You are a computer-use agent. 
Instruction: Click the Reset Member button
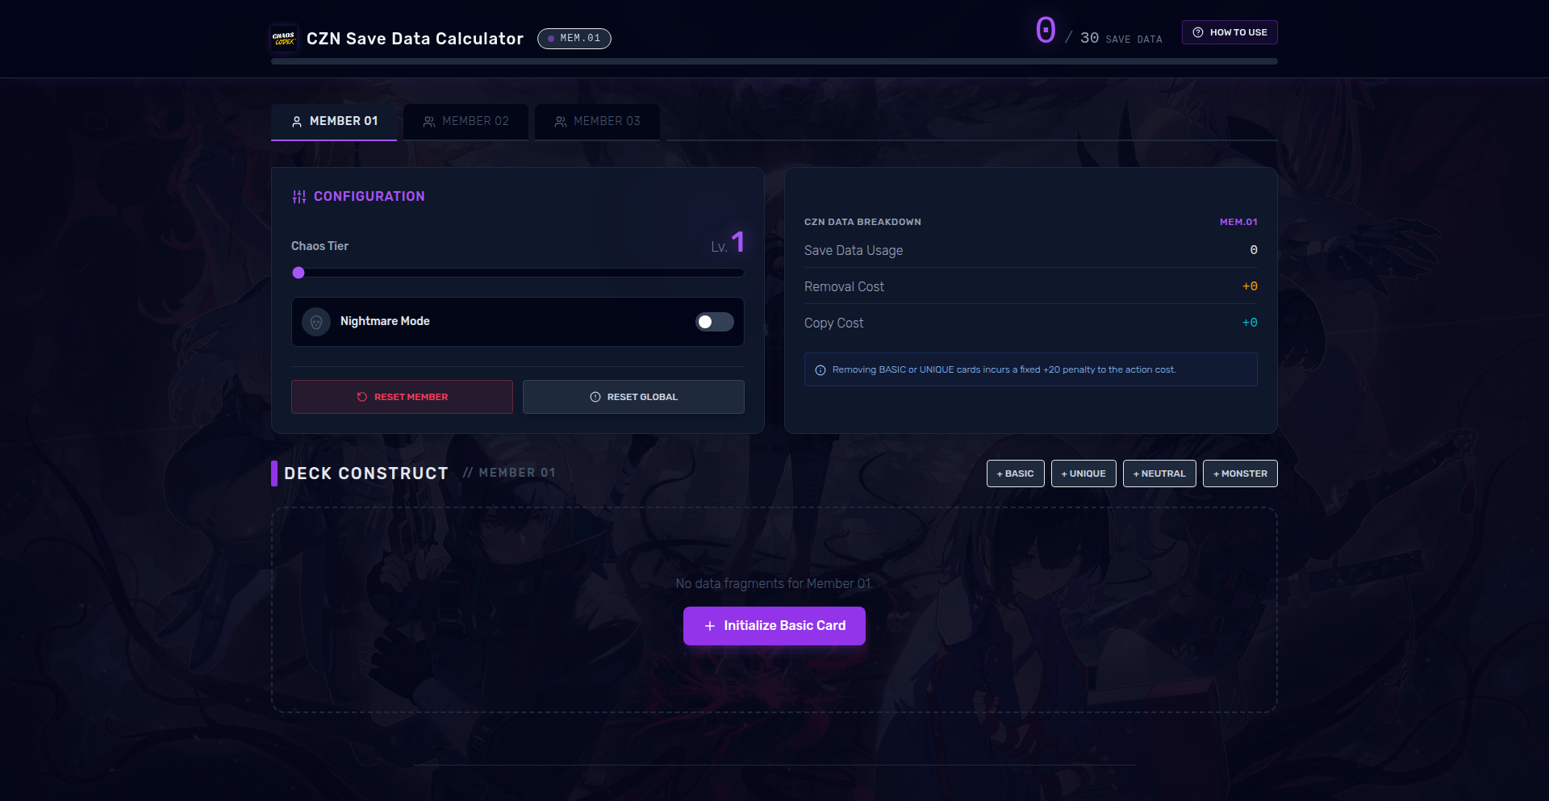click(402, 397)
